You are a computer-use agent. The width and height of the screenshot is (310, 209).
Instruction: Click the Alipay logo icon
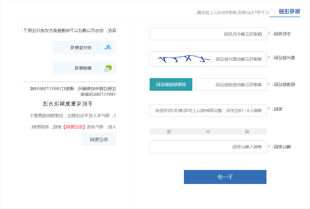(x=108, y=47)
